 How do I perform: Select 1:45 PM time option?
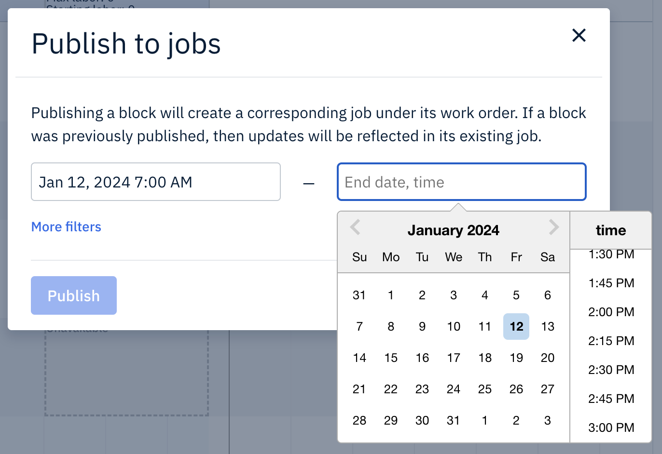point(611,283)
